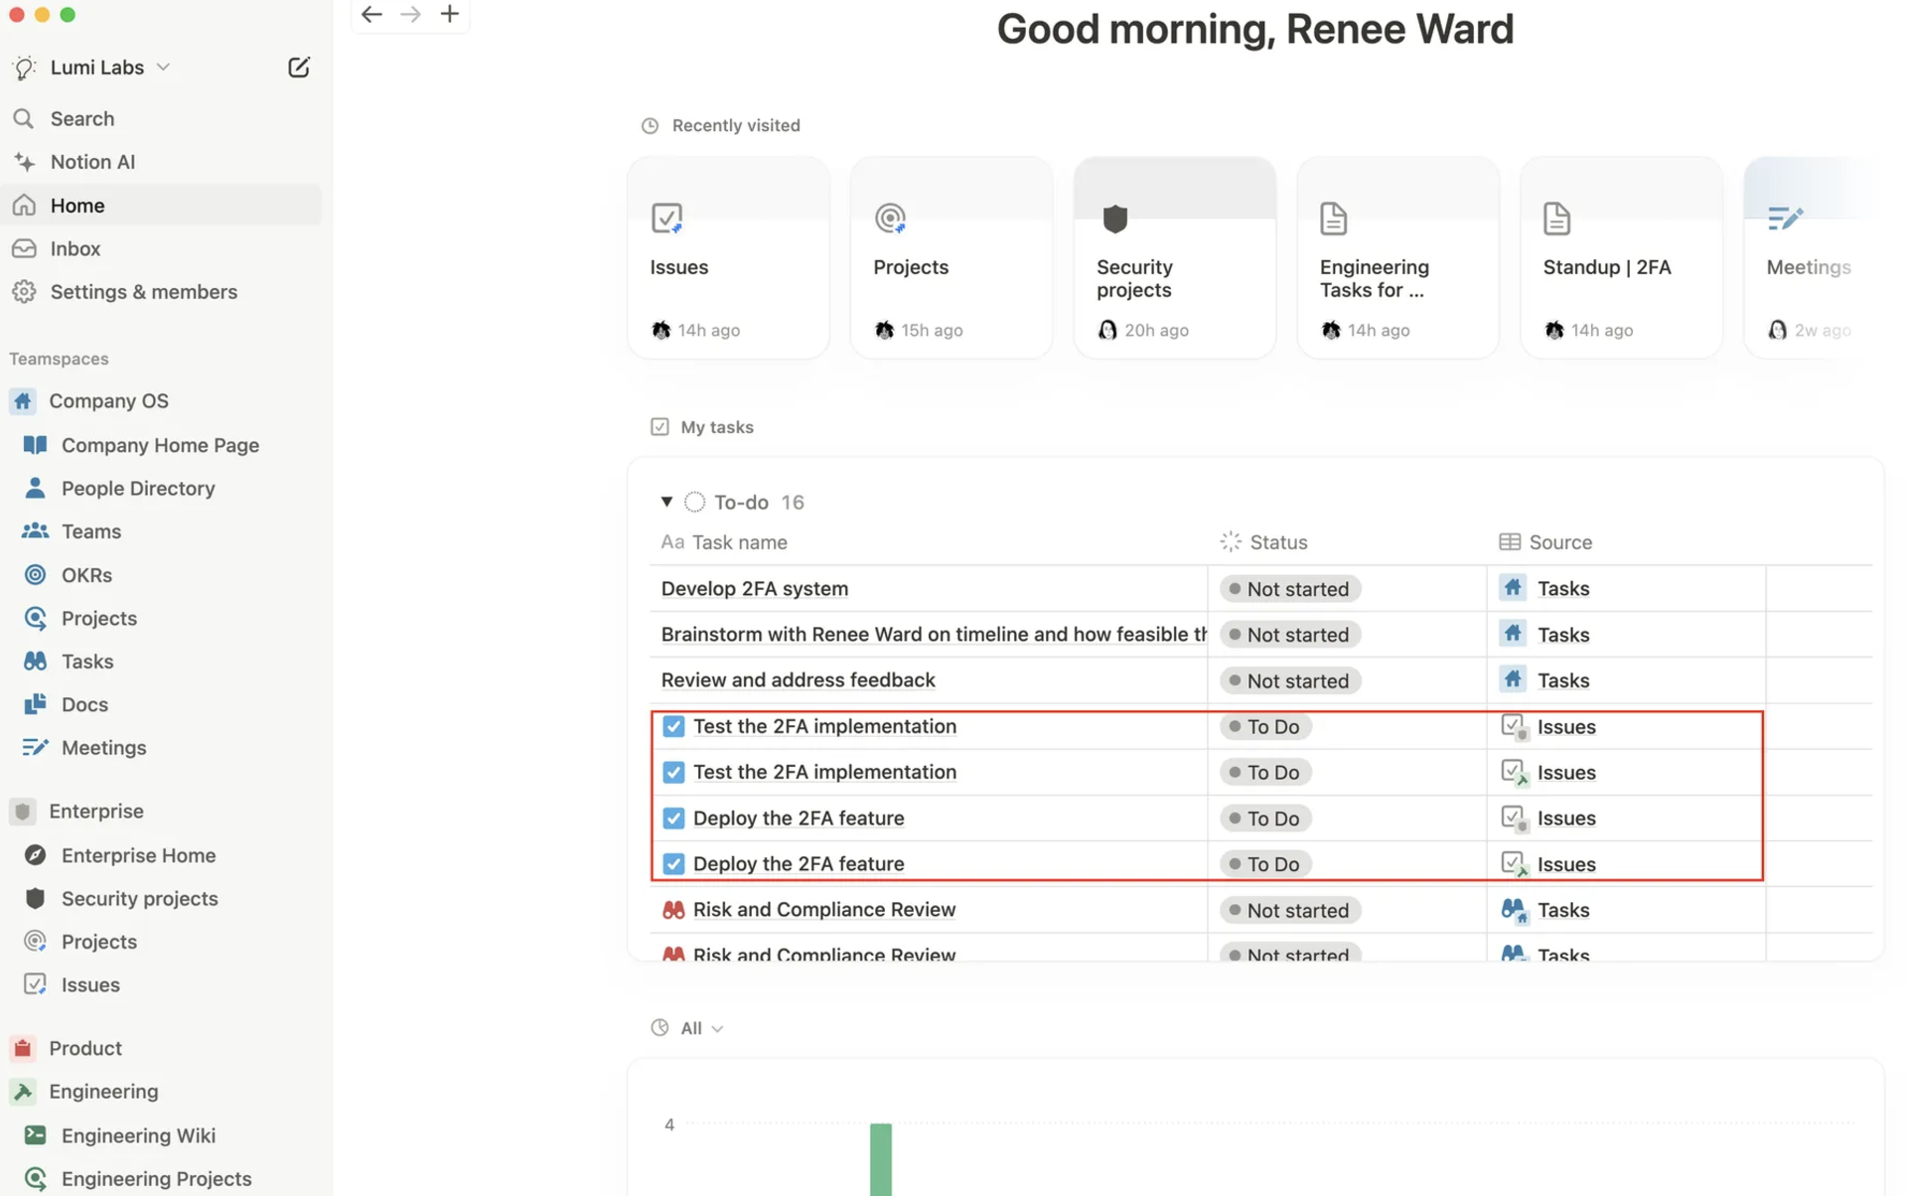The image size is (1907, 1196).
Task: Open a new tab with the plus button
Action: click(x=449, y=14)
